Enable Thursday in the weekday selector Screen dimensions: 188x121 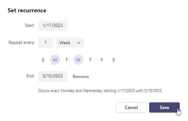pos(90,60)
